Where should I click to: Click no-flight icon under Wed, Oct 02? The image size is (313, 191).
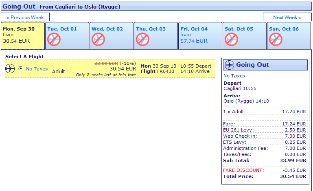pyautogui.click(x=98, y=40)
